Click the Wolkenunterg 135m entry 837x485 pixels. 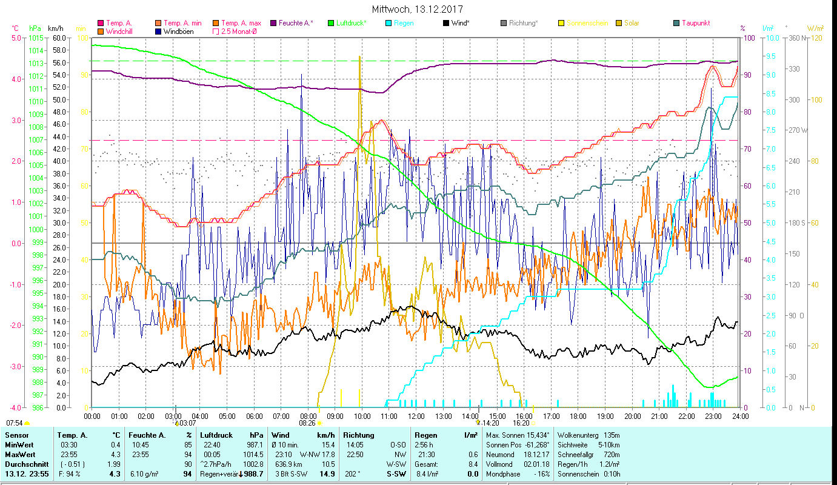[589, 435]
